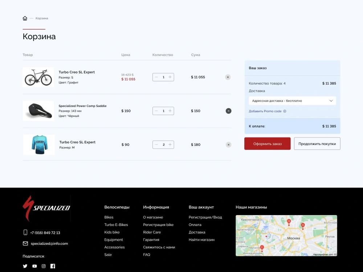Increase quantity of the graphite bike
Viewport: 363px width, 272px height.
tap(170, 77)
